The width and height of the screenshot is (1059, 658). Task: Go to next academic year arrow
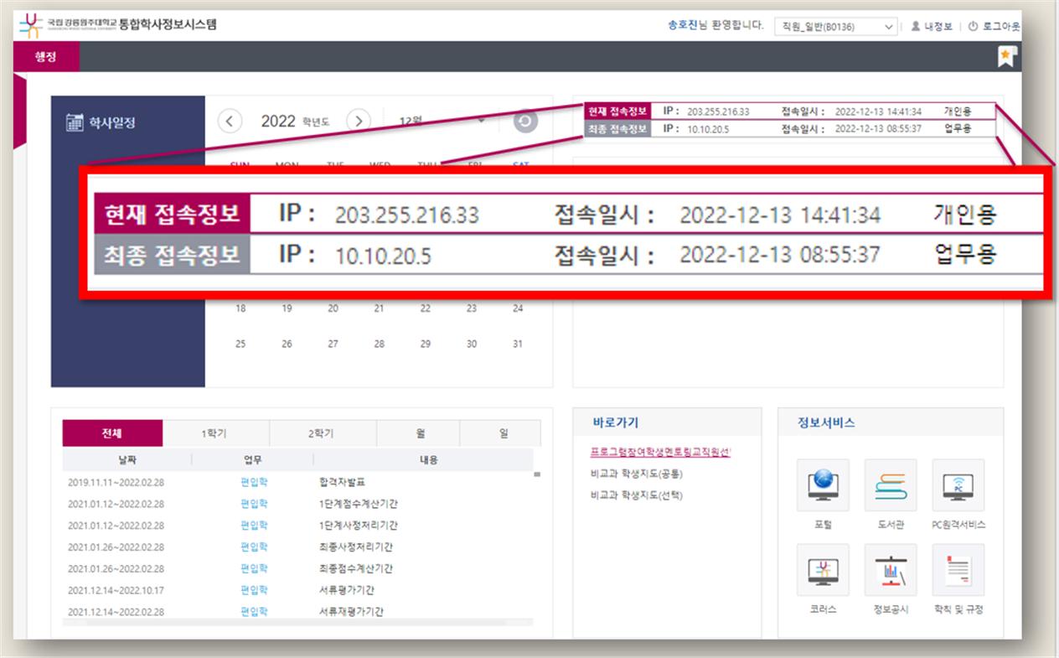359,122
